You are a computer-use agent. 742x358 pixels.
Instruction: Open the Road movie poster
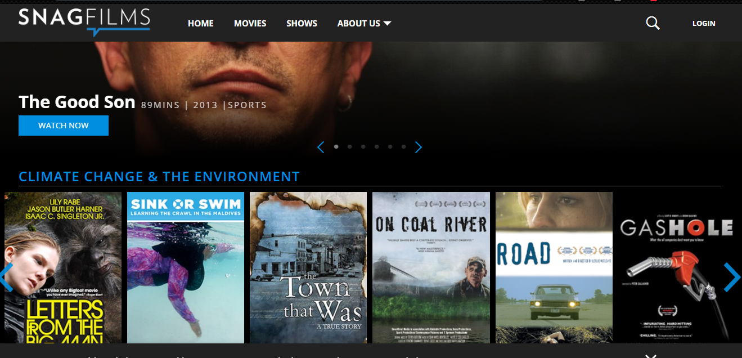pyautogui.click(x=554, y=267)
